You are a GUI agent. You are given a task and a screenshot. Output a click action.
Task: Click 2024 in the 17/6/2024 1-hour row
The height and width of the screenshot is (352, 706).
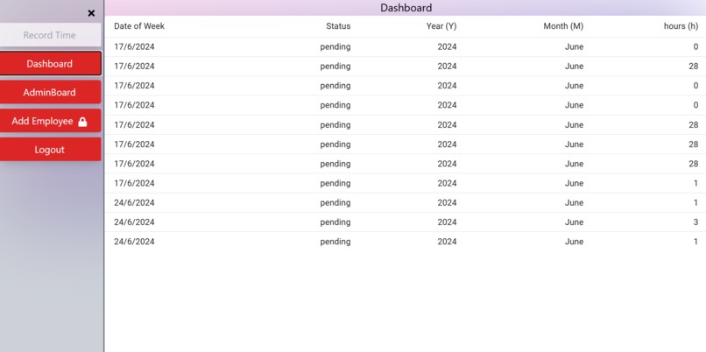click(447, 183)
